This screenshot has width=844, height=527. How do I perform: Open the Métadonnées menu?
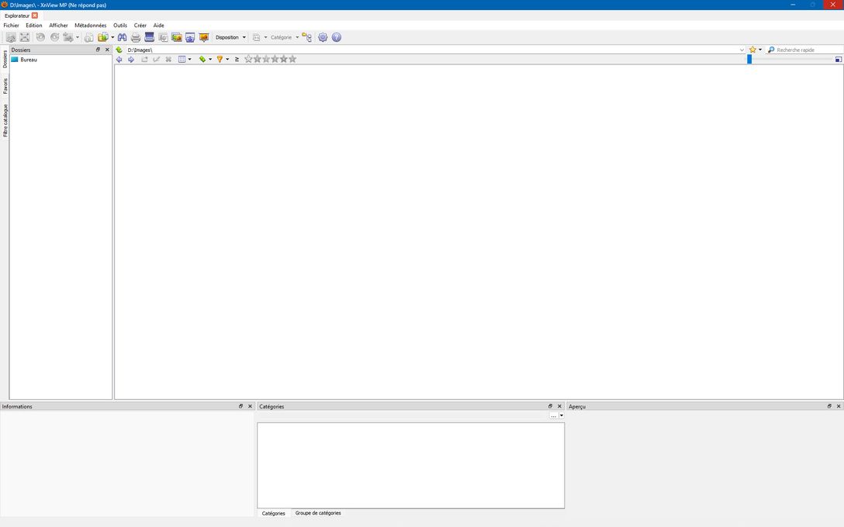pos(91,26)
